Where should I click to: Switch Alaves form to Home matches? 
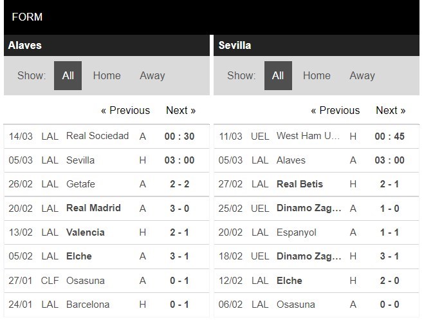click(107, 75)
